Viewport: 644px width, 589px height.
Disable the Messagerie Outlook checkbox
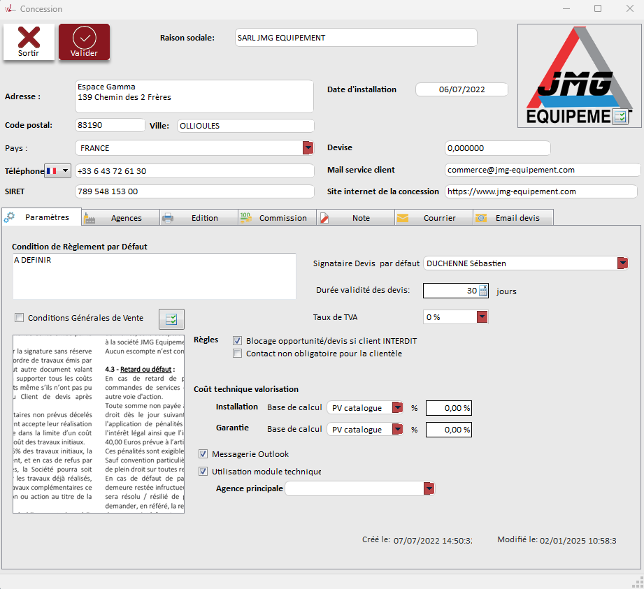click(x=203, y=454)
